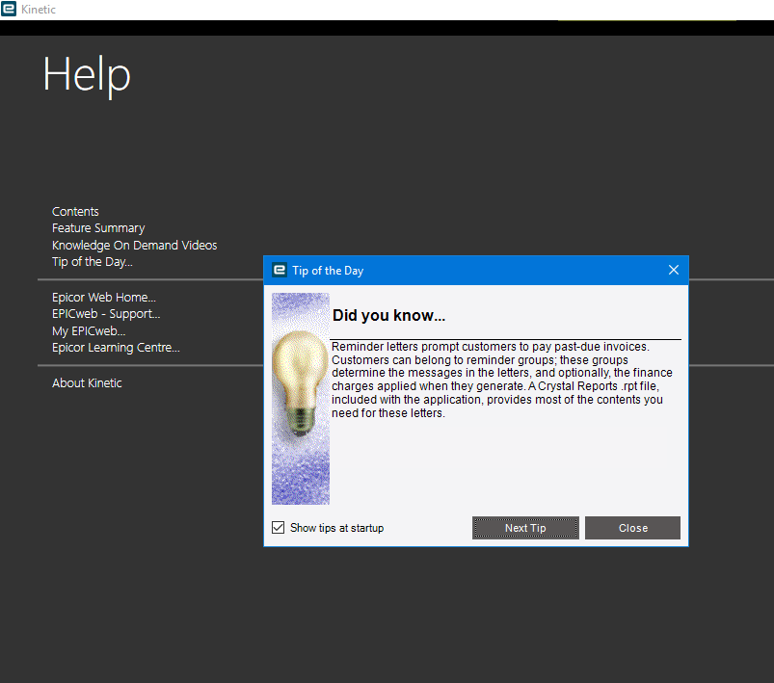The image size is (774, 683).
Task: Uncheck Show tips at startup
Action: tap(278, 527)
